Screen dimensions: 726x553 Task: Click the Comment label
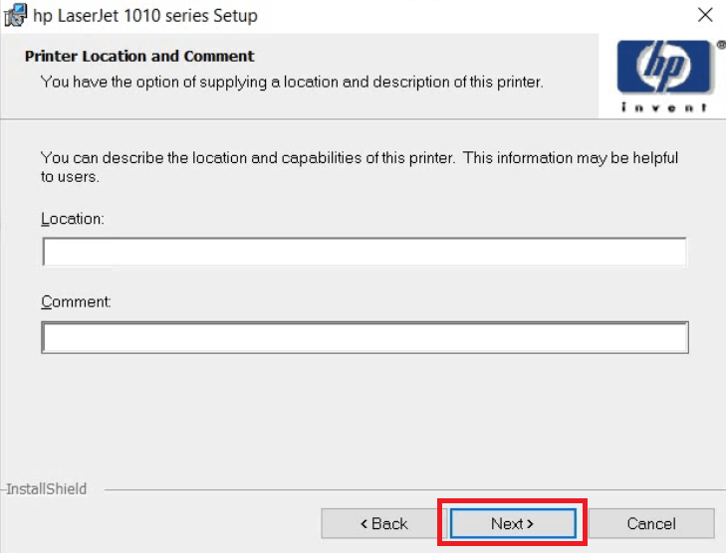(76, 301)
